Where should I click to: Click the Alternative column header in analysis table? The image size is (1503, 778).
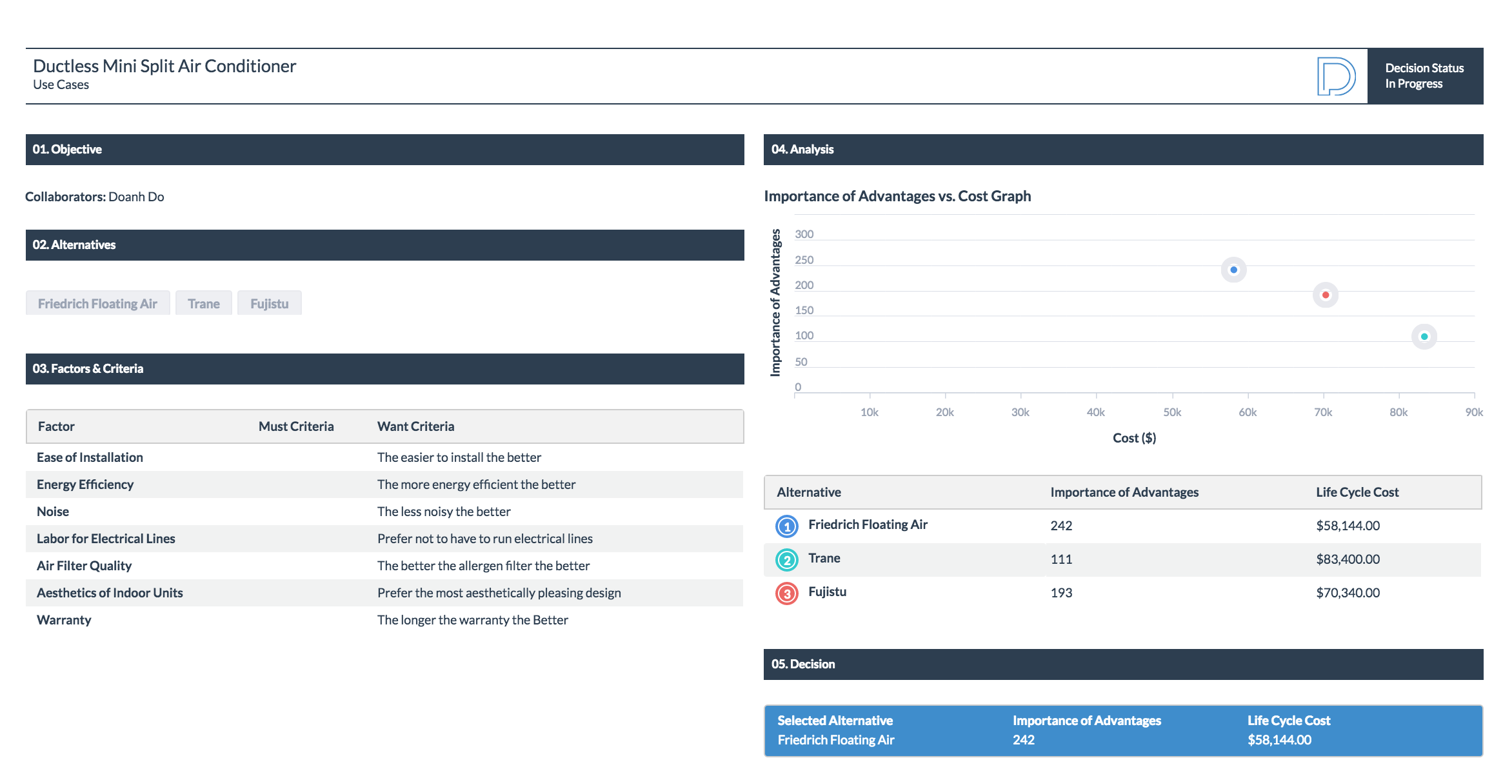pyautogui.click(x=809, y=492)
